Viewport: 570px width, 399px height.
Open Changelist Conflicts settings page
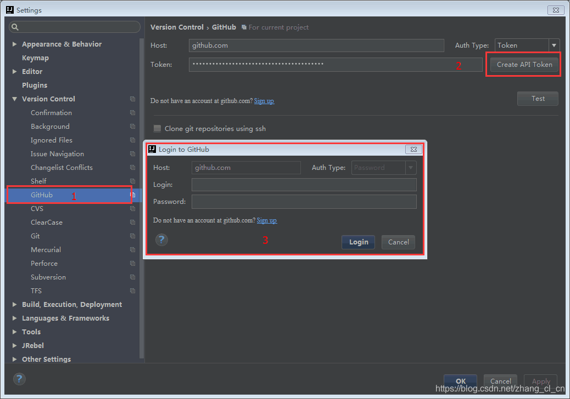(x=62, y=168)
